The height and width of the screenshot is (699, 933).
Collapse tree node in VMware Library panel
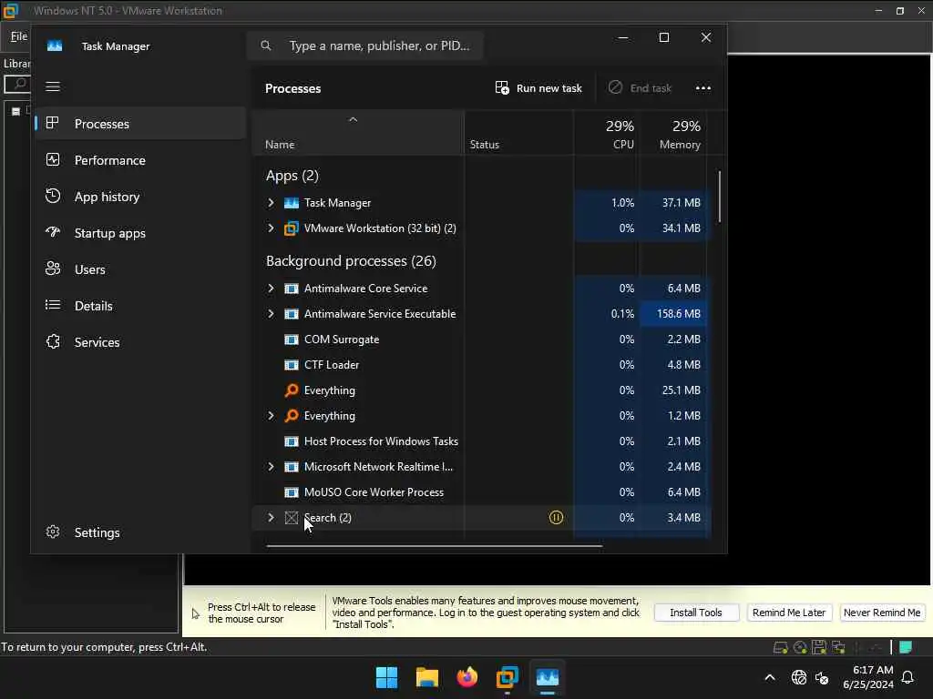click(x=16, y=111)
